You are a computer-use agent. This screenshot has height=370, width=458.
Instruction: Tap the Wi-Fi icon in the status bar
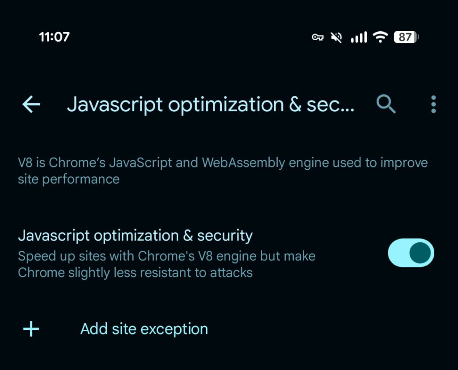pos(380,37)
